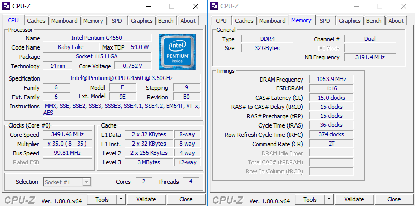
Task: Open Caches tab in right CPU-Z window
Action: [x=244, y=21]
